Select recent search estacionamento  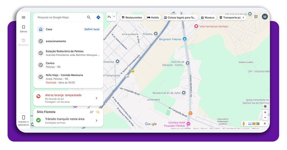pos(68,41)
